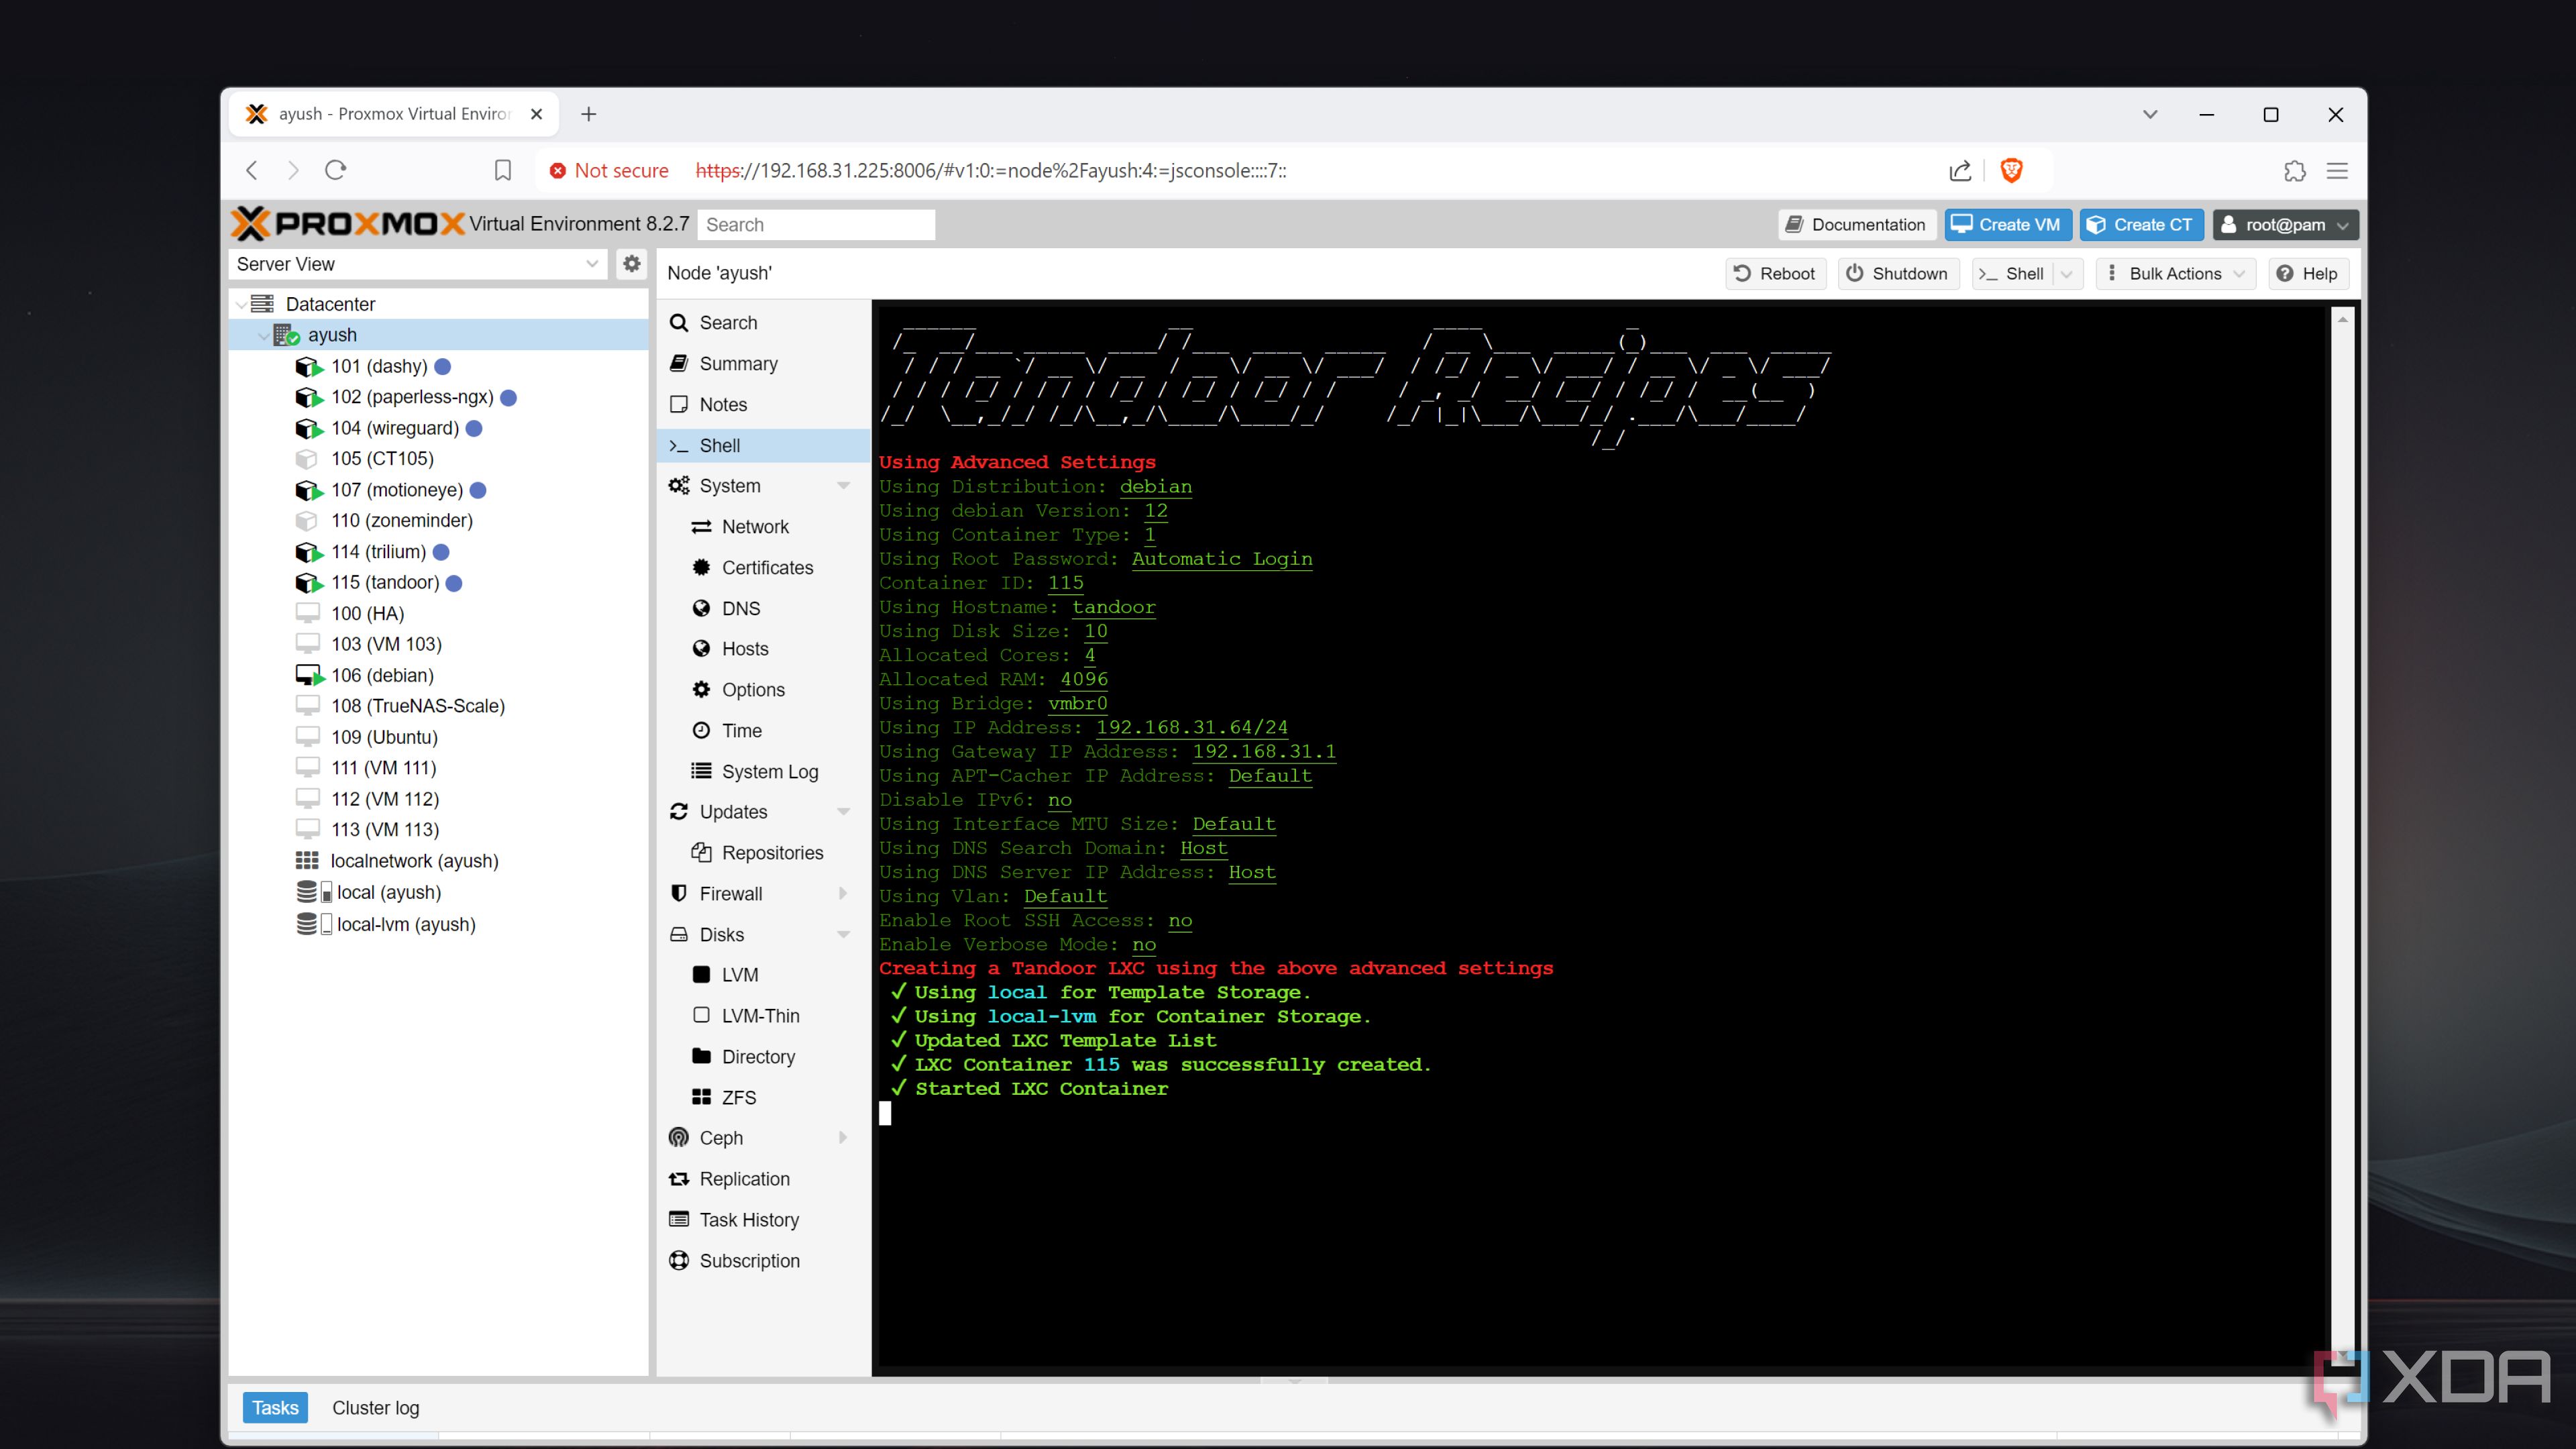
Task: Click the Create CT button
Action: [2141, 225]
